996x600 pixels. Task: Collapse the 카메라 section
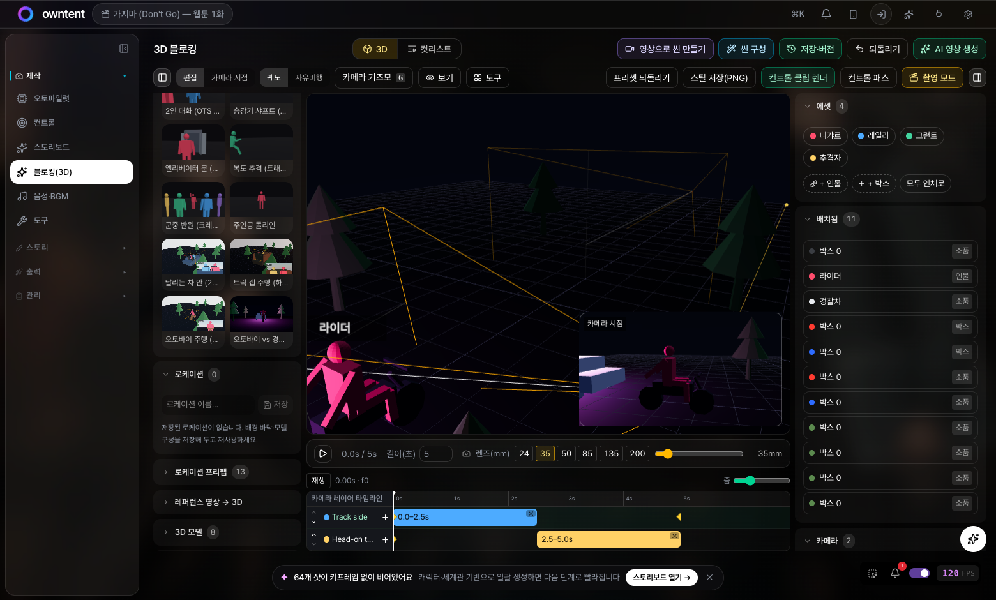coord(808,541)
